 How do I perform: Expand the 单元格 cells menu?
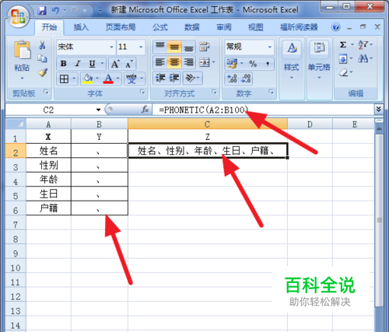[319, 78]
